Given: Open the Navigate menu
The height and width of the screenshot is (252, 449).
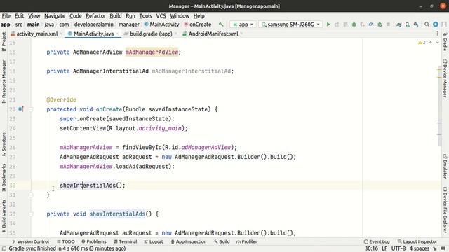Looking at the screenshot, I should tap(55, 15).
